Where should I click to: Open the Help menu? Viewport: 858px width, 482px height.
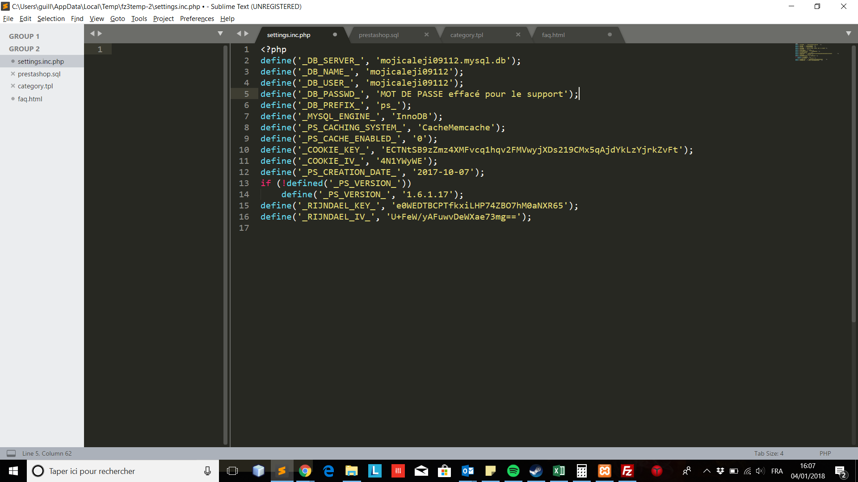pos(227,18)
